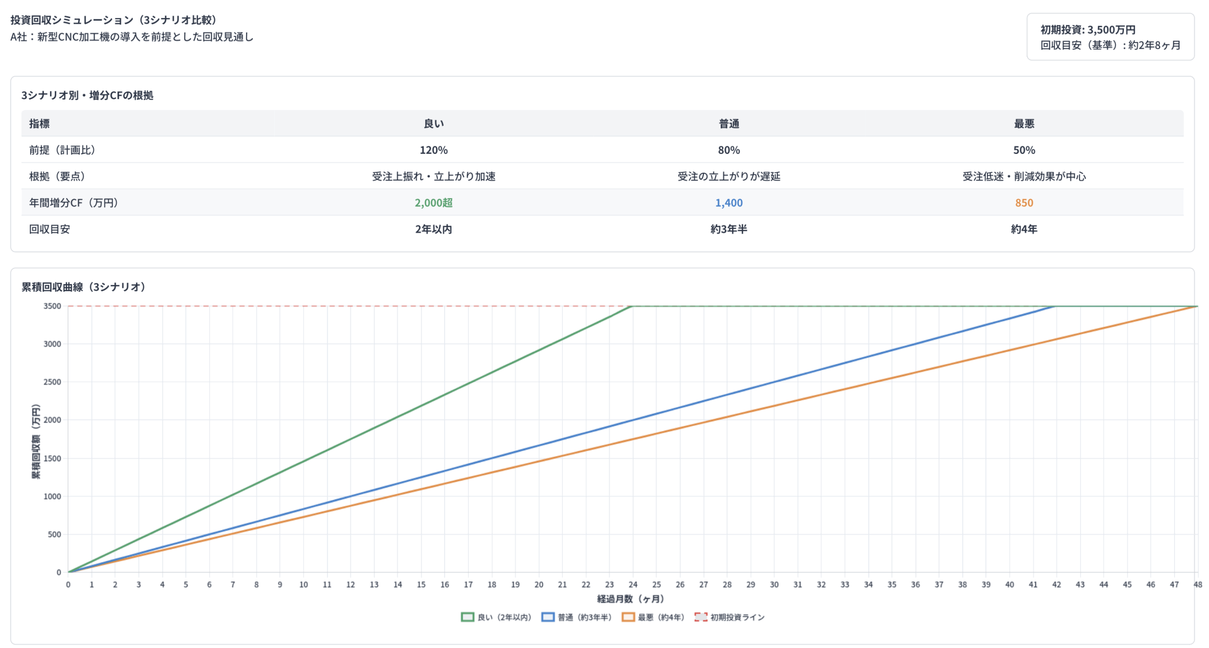1209x648 pixels.
Task: Click the 年間増分CF（万円） row label
Action: click(x=74, y=202)
